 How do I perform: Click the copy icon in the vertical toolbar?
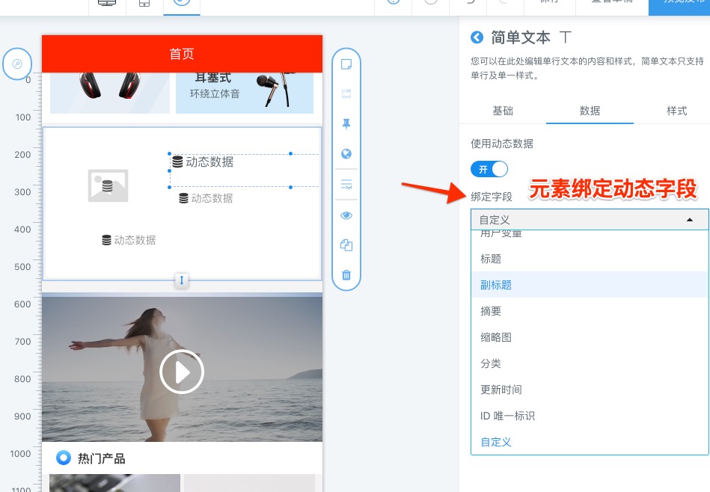click(x=346, y=245)
